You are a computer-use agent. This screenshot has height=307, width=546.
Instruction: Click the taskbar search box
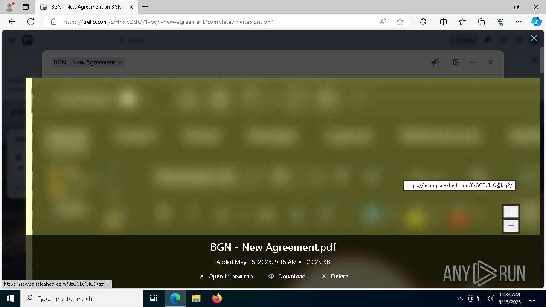(82, 298)
